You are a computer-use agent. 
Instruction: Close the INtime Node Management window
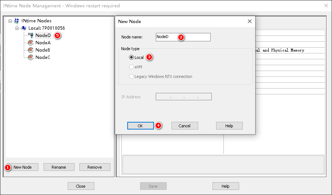coord(326,6)
